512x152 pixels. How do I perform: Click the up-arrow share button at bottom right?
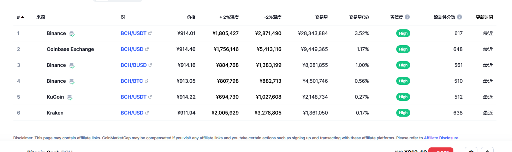point(487,151)
